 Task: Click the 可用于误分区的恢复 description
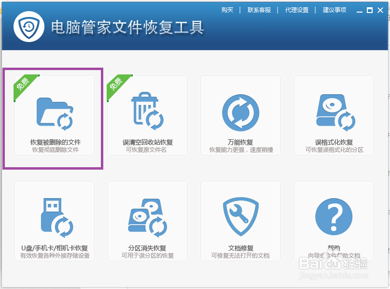tap(148, 256)
